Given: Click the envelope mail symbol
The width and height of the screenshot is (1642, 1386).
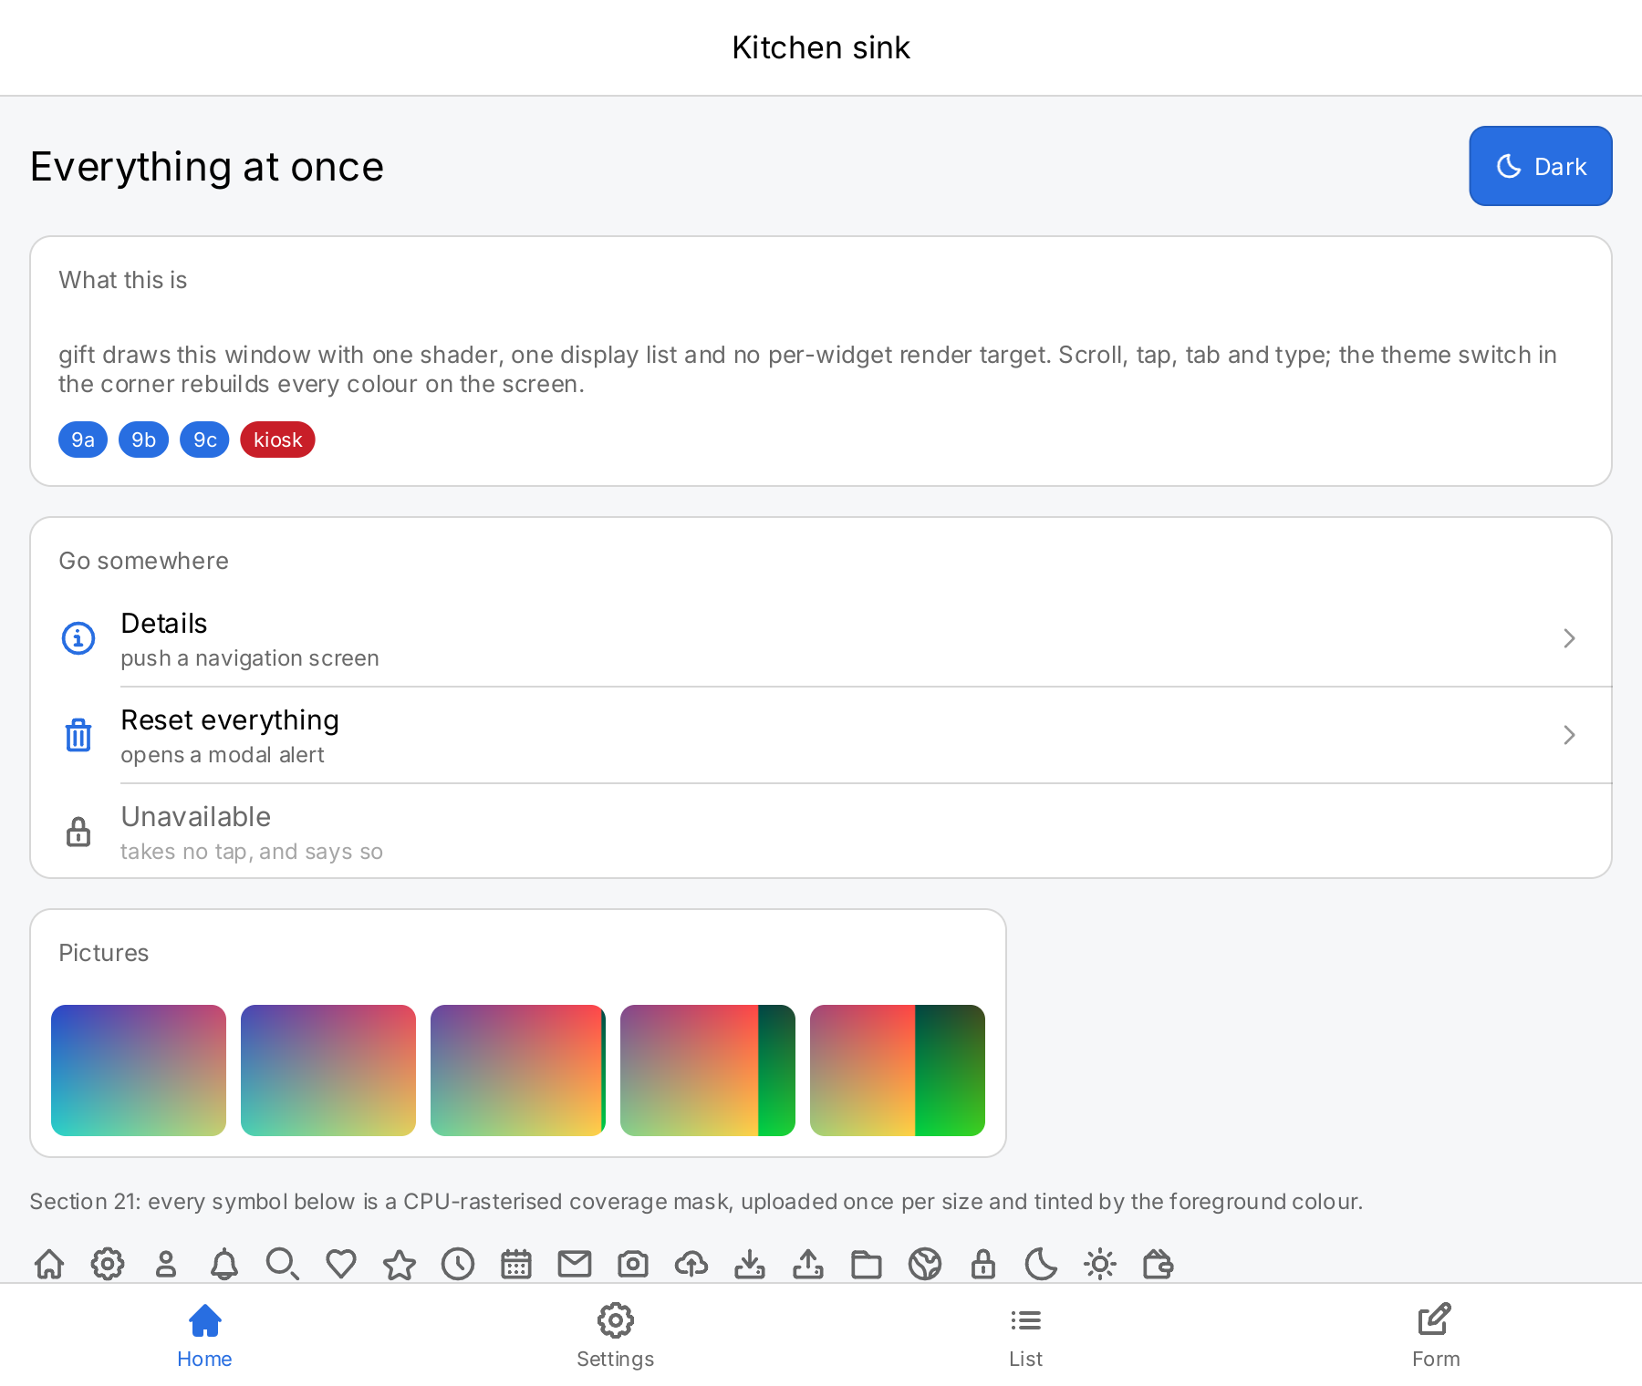Looking at the screenshot, I should point(575,1264).
